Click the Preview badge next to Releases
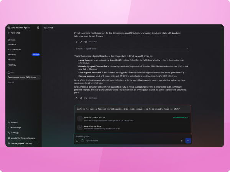230x172 pixels. pyautogui.click(x=36, y=55)
